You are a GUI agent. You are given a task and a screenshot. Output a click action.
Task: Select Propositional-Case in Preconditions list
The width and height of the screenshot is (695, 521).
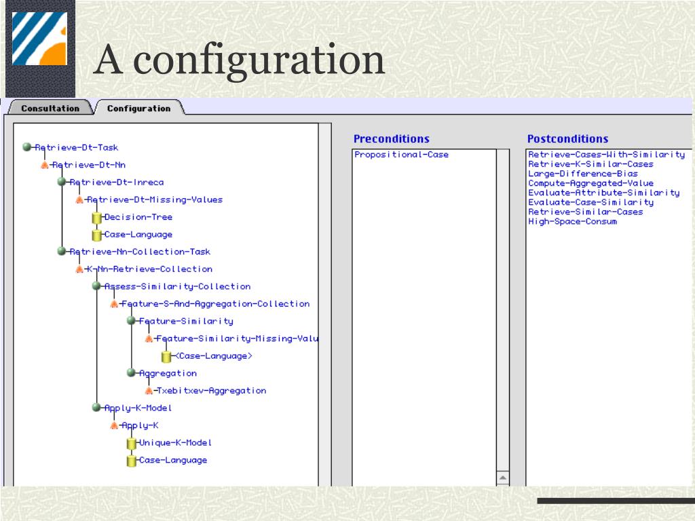click(x=401, y=155)
